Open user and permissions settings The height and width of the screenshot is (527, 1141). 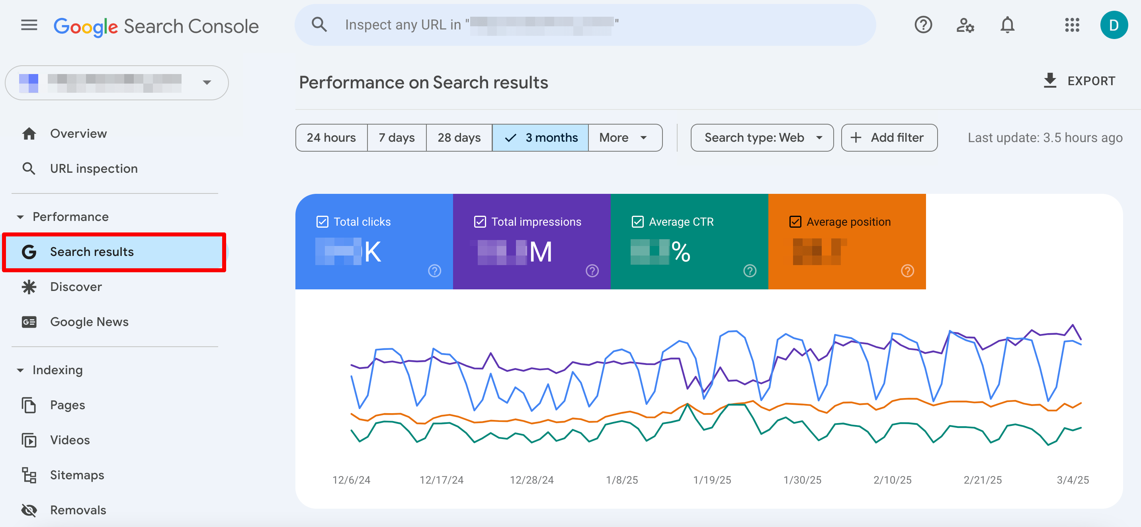pos(965,25)
